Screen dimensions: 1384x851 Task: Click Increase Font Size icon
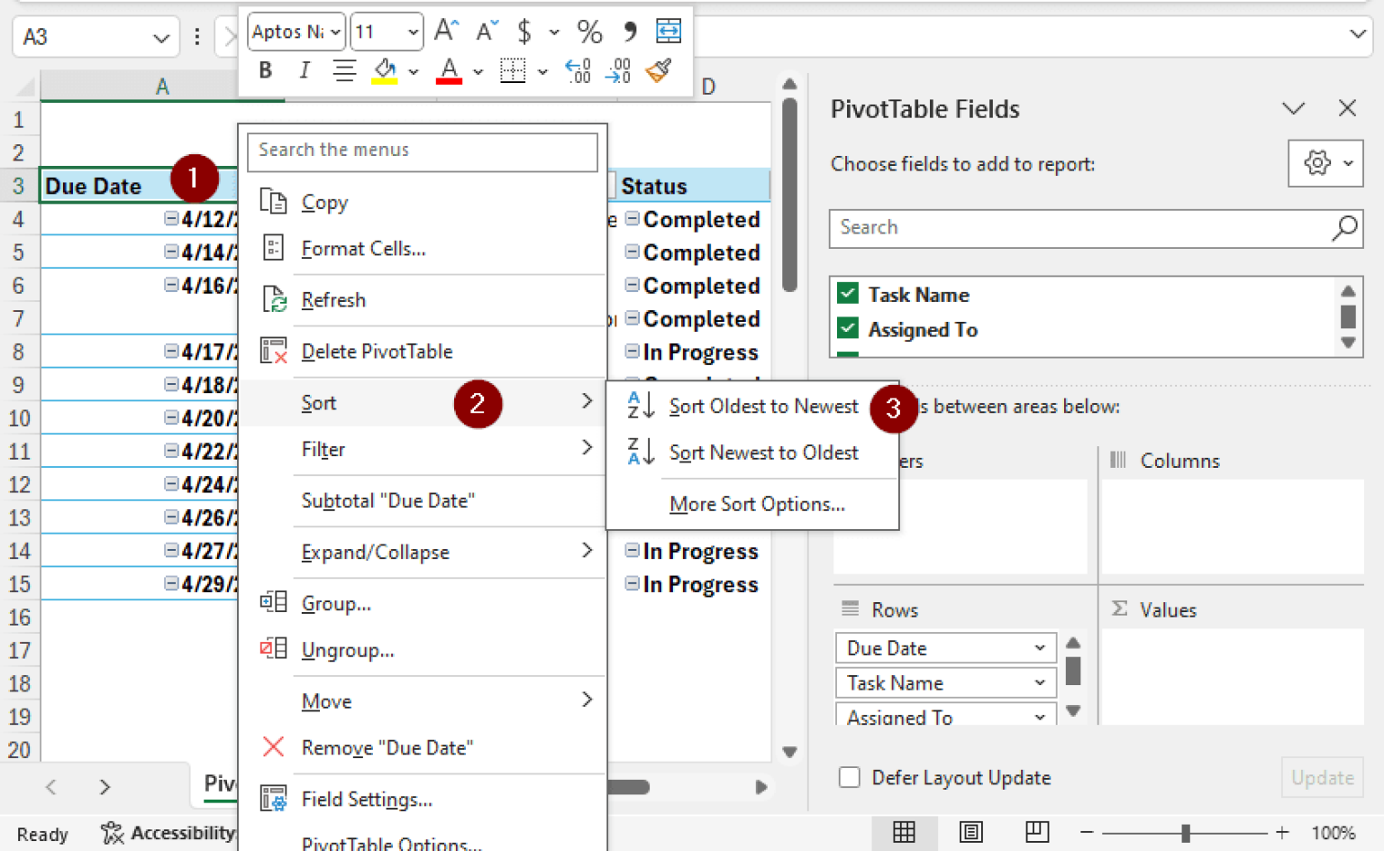(x=446, y=32)
